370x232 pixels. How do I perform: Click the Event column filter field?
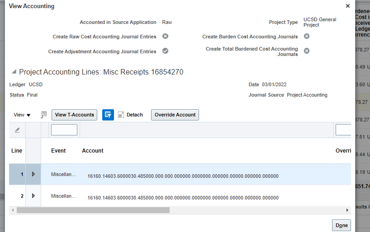click(64, 130)
